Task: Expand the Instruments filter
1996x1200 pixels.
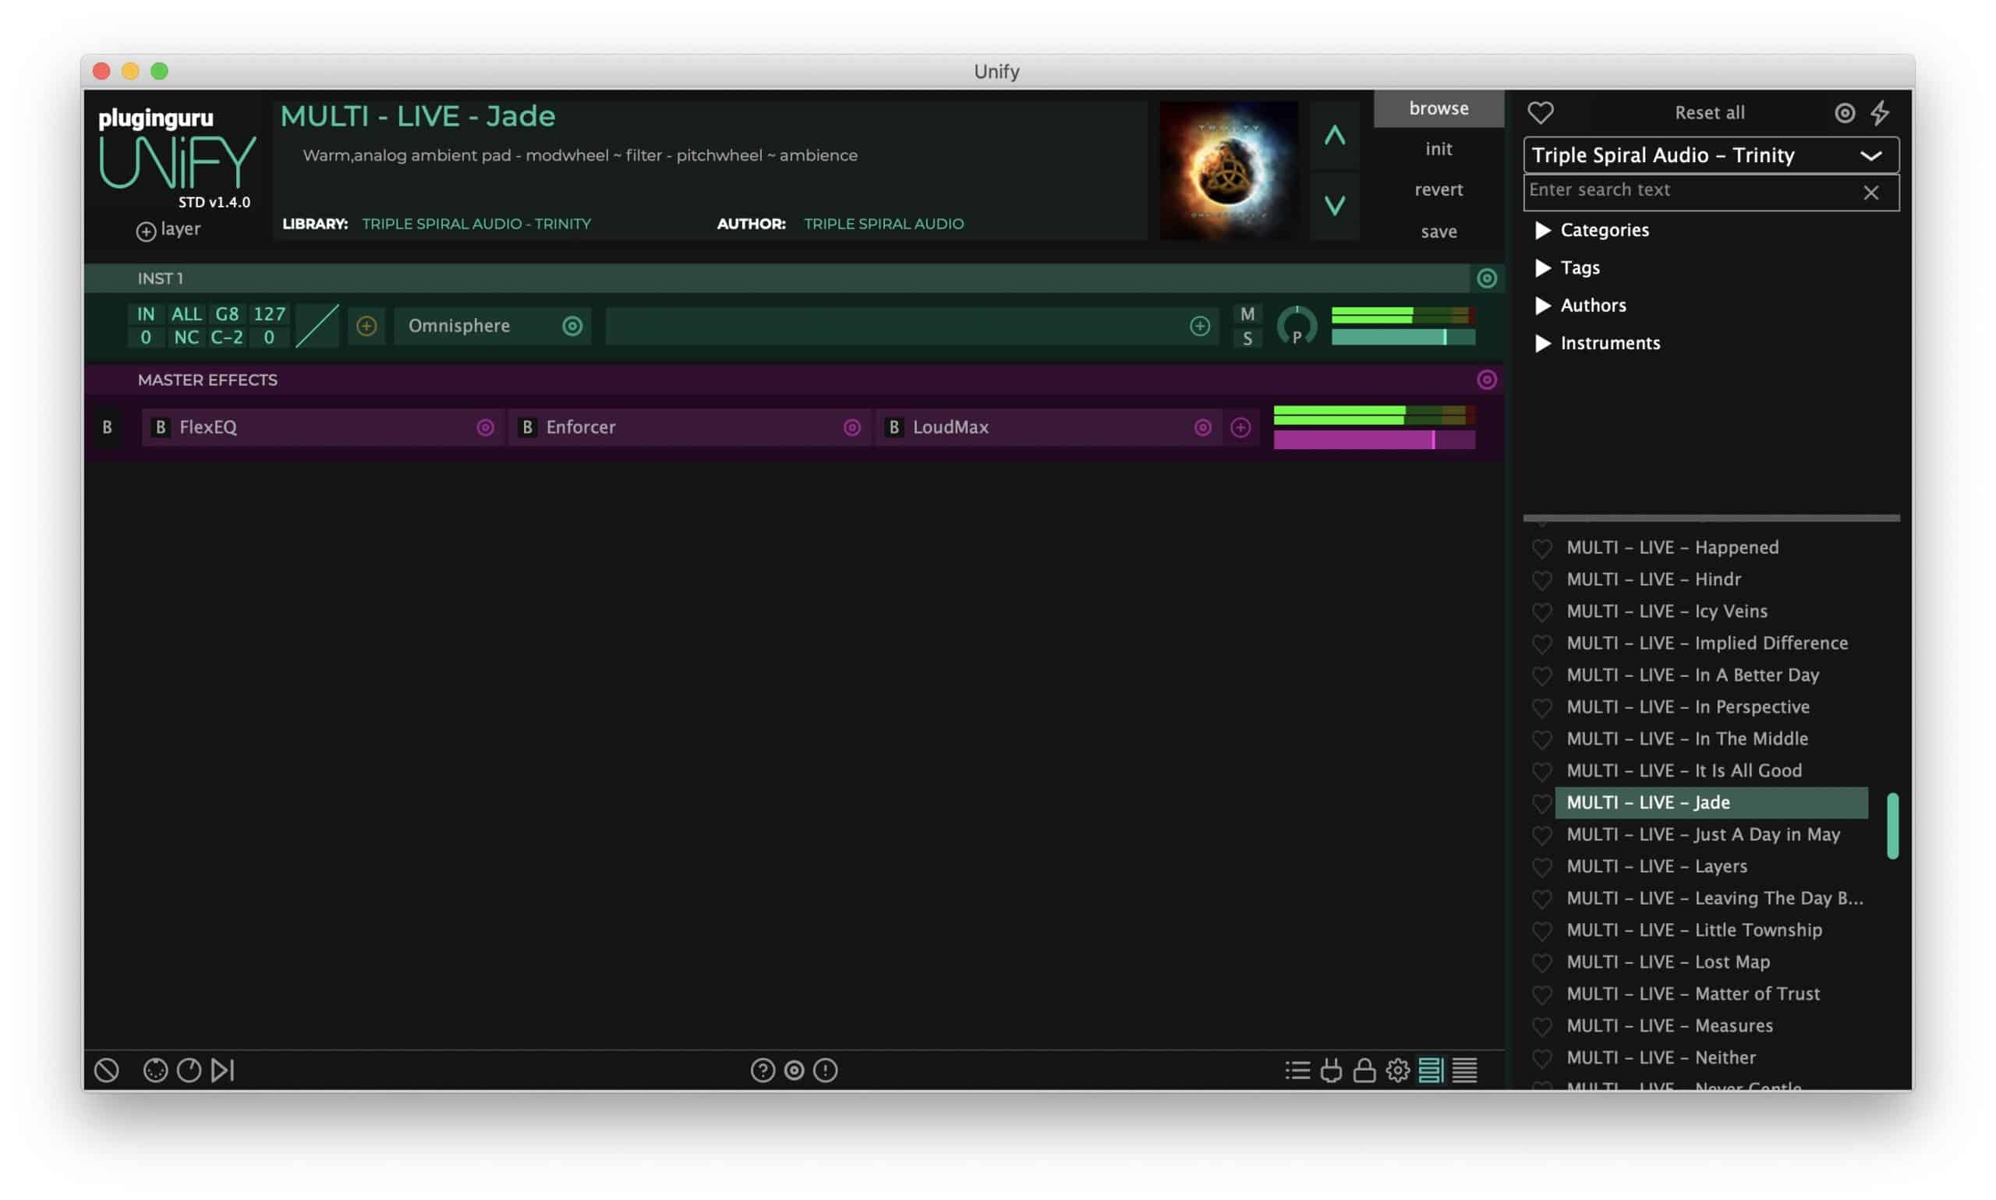Action: click(1541, 343)
